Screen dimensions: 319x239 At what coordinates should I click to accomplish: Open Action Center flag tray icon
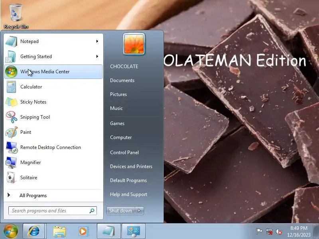click(259, 231)
